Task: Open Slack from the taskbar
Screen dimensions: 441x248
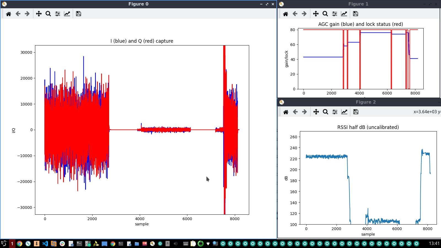Action: pyautogui.click(x=62, y=244)
